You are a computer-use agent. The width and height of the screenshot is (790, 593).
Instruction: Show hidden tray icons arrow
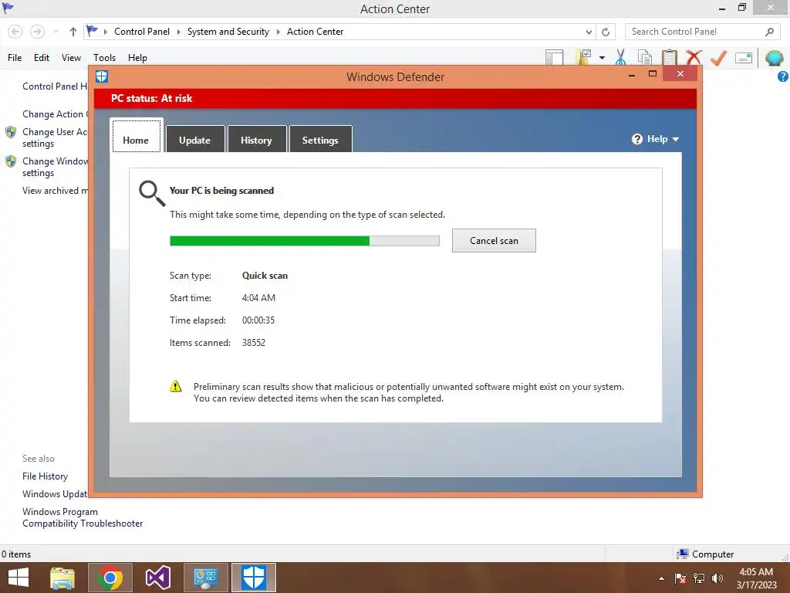click(661, 578)
